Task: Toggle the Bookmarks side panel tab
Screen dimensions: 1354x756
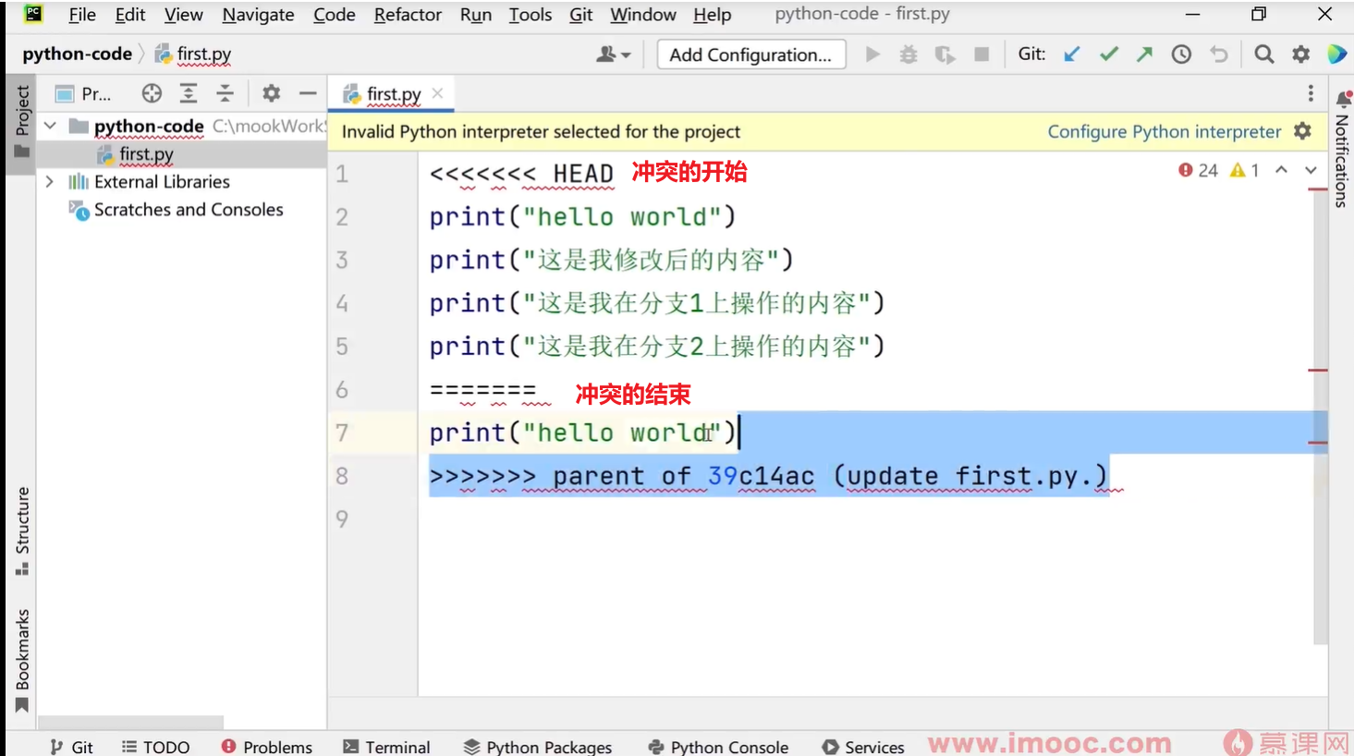Action: point(22,661)
